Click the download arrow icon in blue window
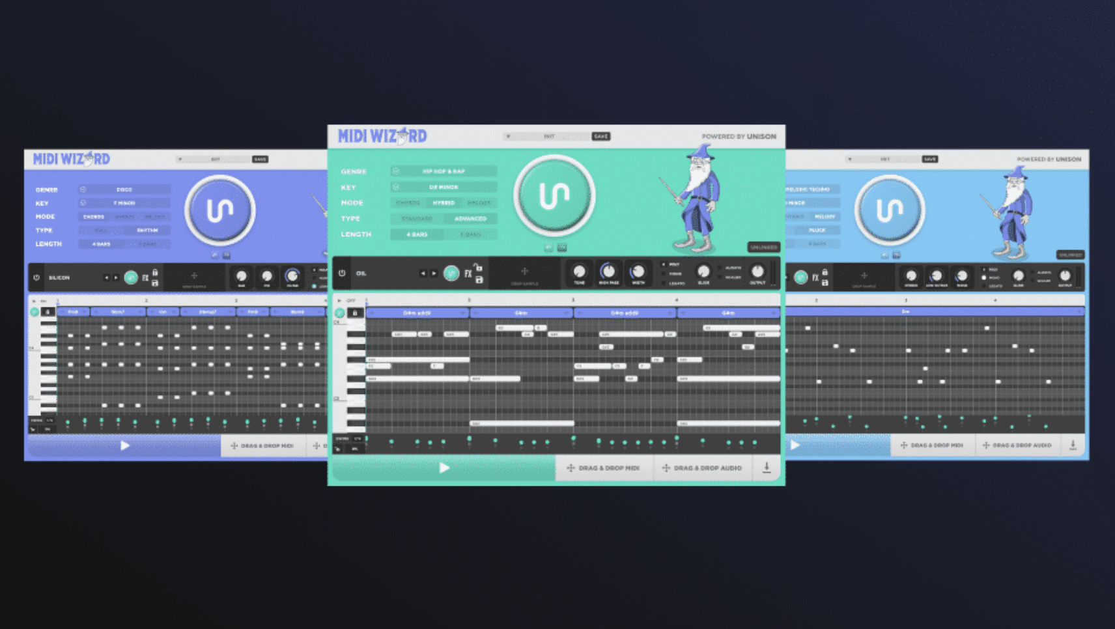 1073,445
